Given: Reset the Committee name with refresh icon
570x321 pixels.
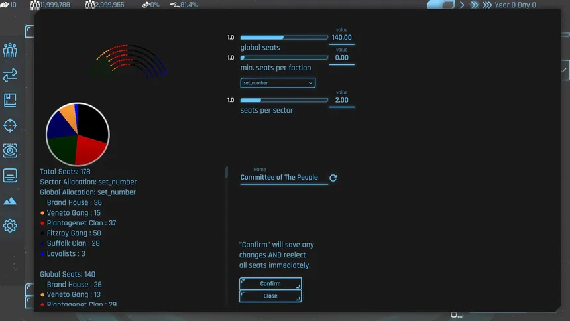Looking at the screenshot, I should tap(333, 178).
